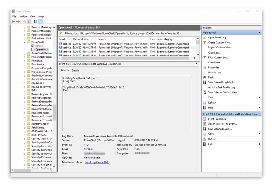Click Attach Task To This Event icon
The width and height of the screenshot is (272, 186).
(x=204, y=124)
